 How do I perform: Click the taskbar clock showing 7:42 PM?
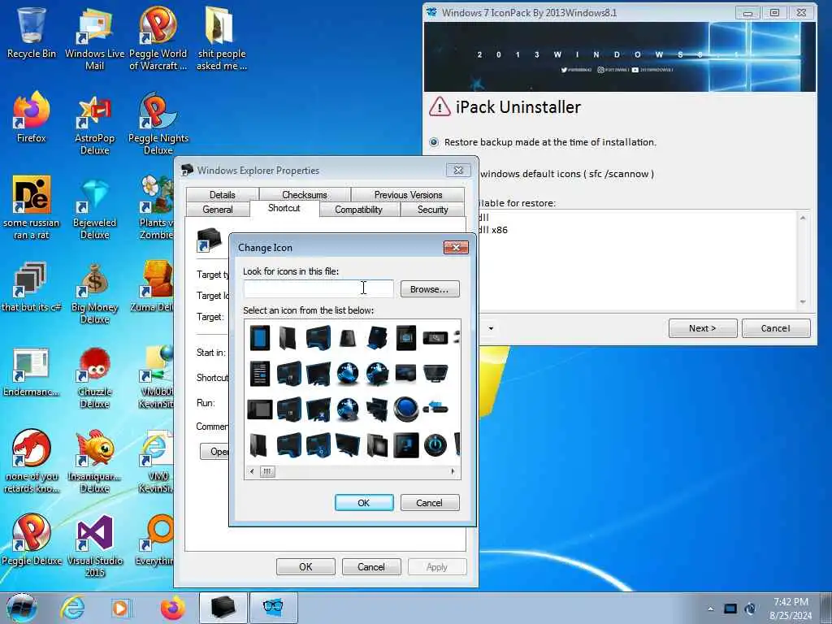tap(791, 609)
